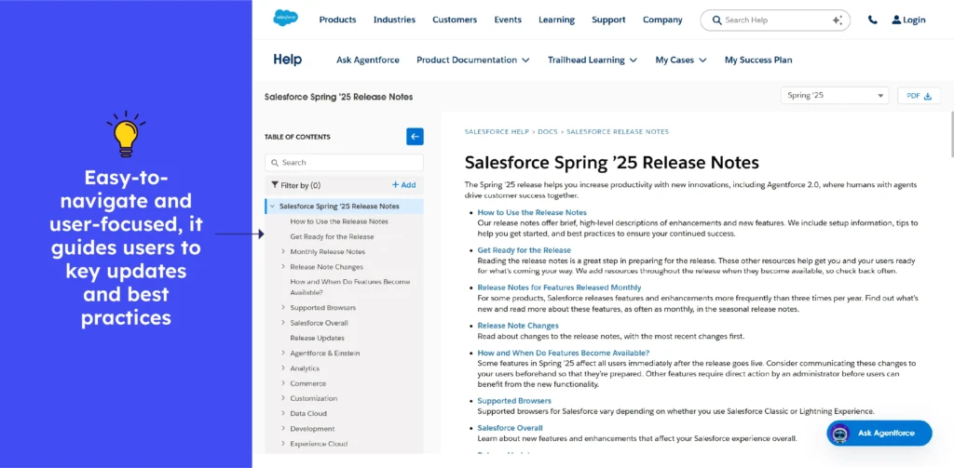Open the Company menu
The height and width of the screenshot is (468, 954).
point(662,20)
